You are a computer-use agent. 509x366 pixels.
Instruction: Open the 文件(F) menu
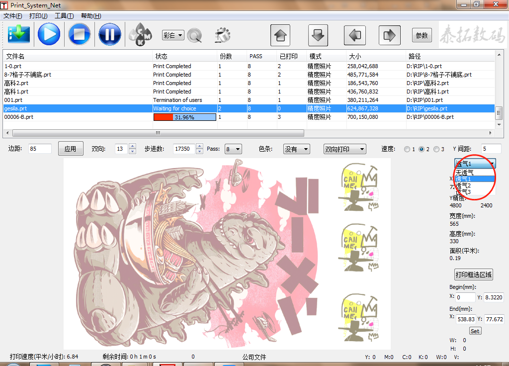pyautogui.click(x=13, y=16)
